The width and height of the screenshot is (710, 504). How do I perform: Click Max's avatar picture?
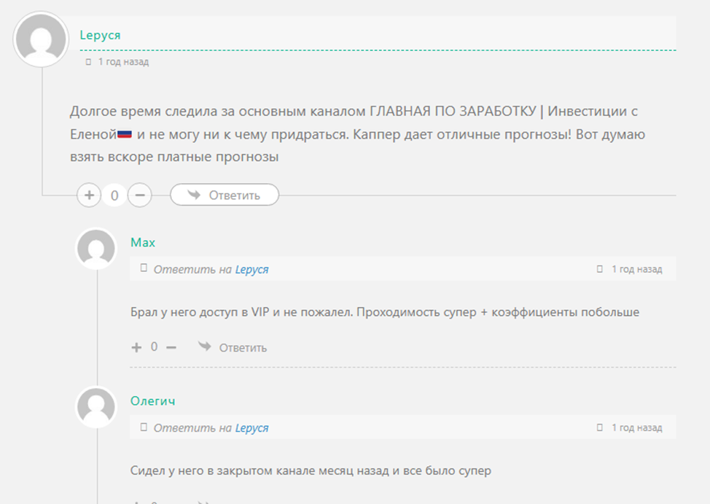[96, 249]
